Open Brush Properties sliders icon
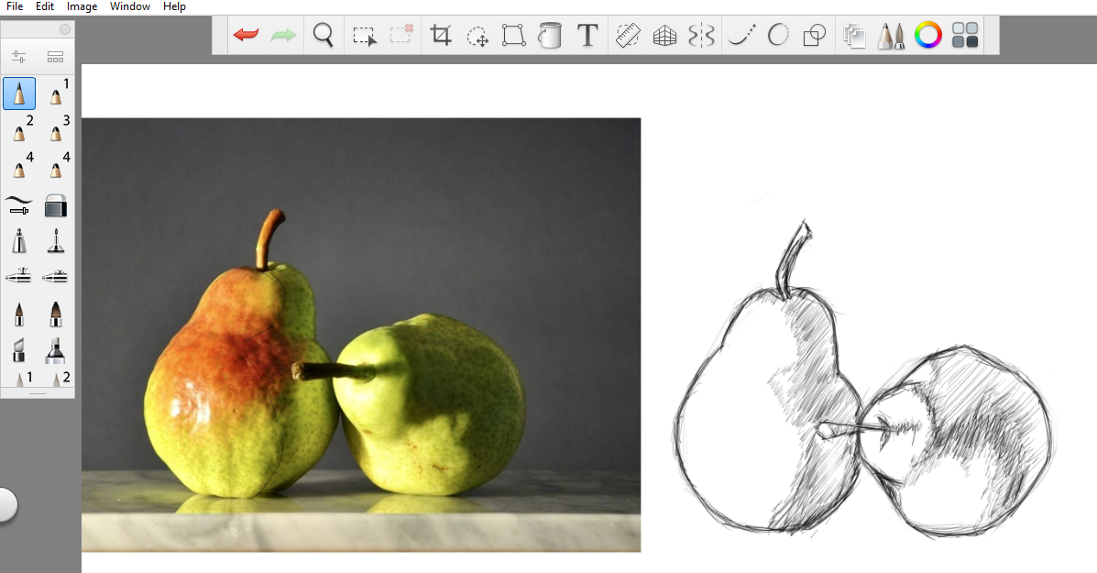This screenshot has width=1097, height=573. [x=19, y=57]
